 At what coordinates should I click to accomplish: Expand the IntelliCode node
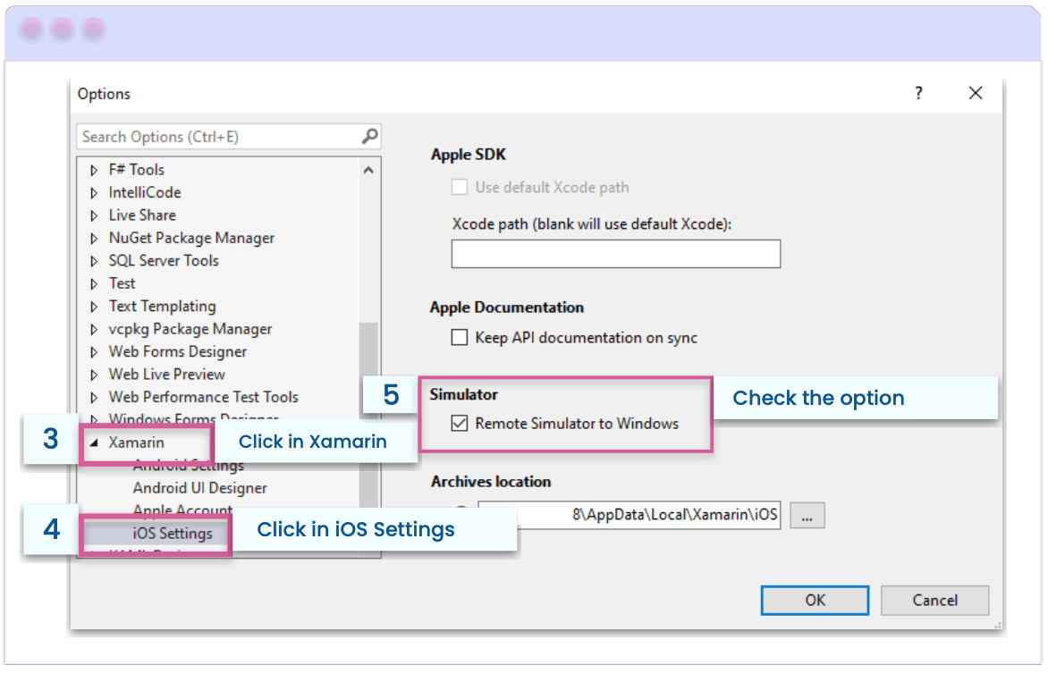[x=94, y=193]
